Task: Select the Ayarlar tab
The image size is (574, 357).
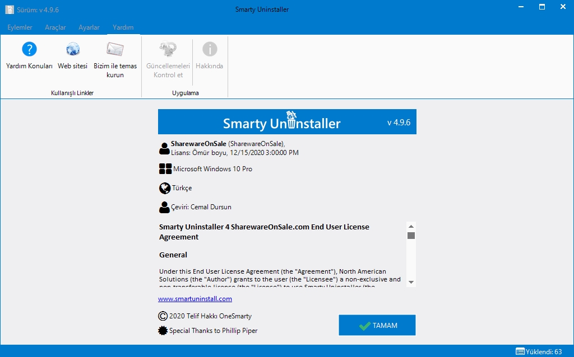Action: [89, 27]
